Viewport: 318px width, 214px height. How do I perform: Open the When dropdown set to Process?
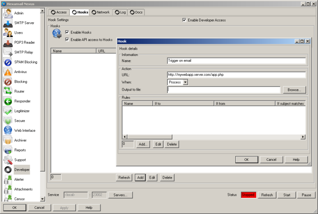point(177,82)
